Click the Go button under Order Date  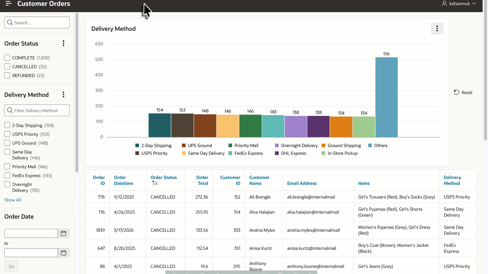point(11,266)
